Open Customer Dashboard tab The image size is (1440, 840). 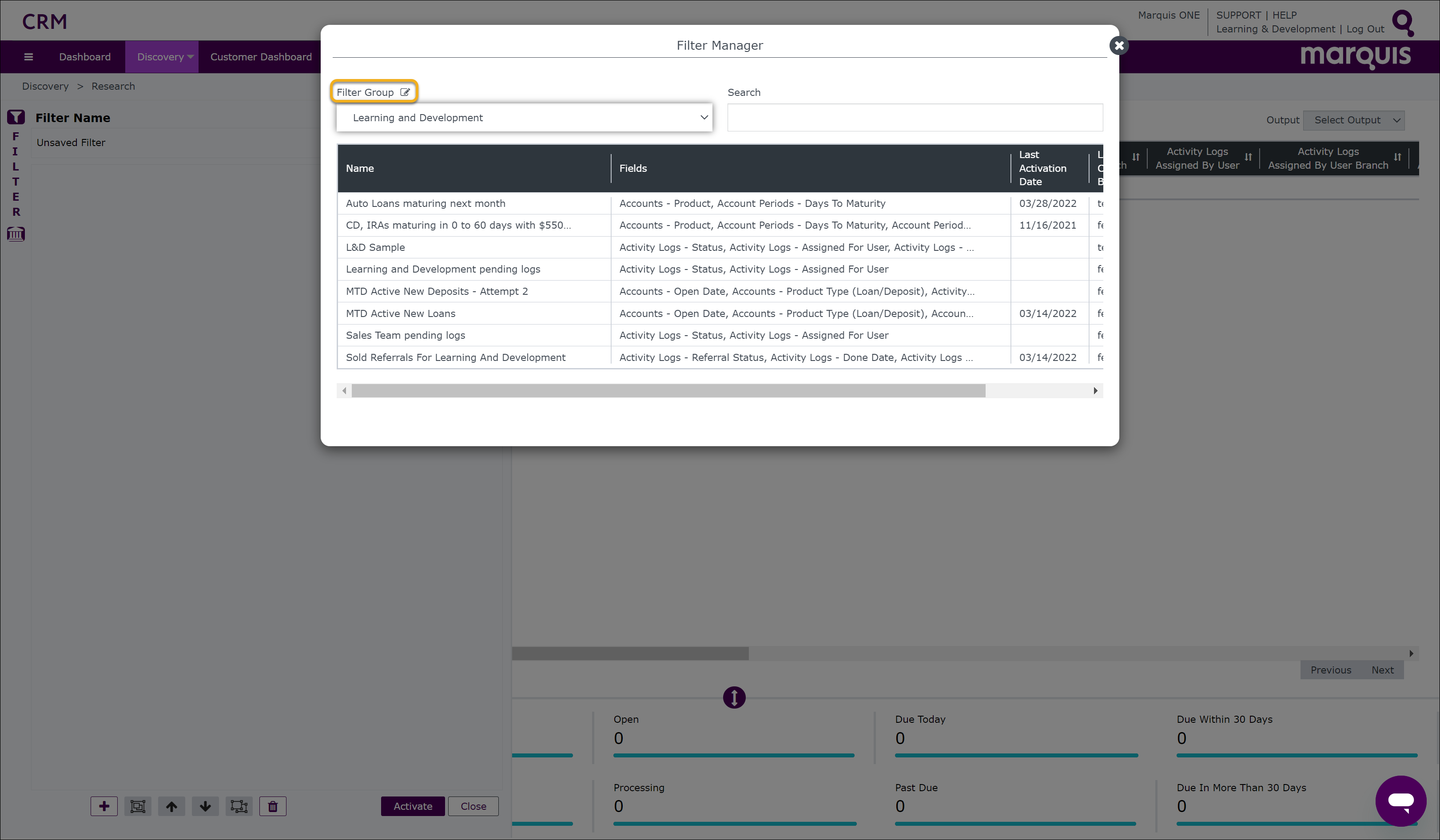coord(261,56)
